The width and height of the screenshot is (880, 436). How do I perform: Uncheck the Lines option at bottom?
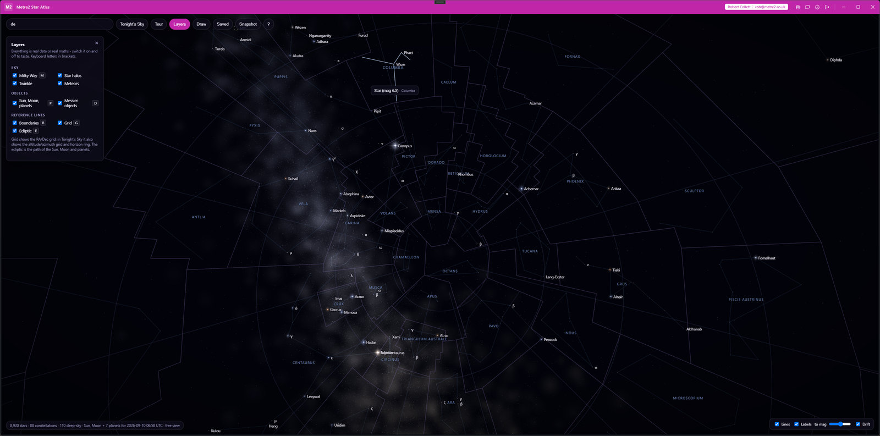pyautogui.click(x=777, y=424)
